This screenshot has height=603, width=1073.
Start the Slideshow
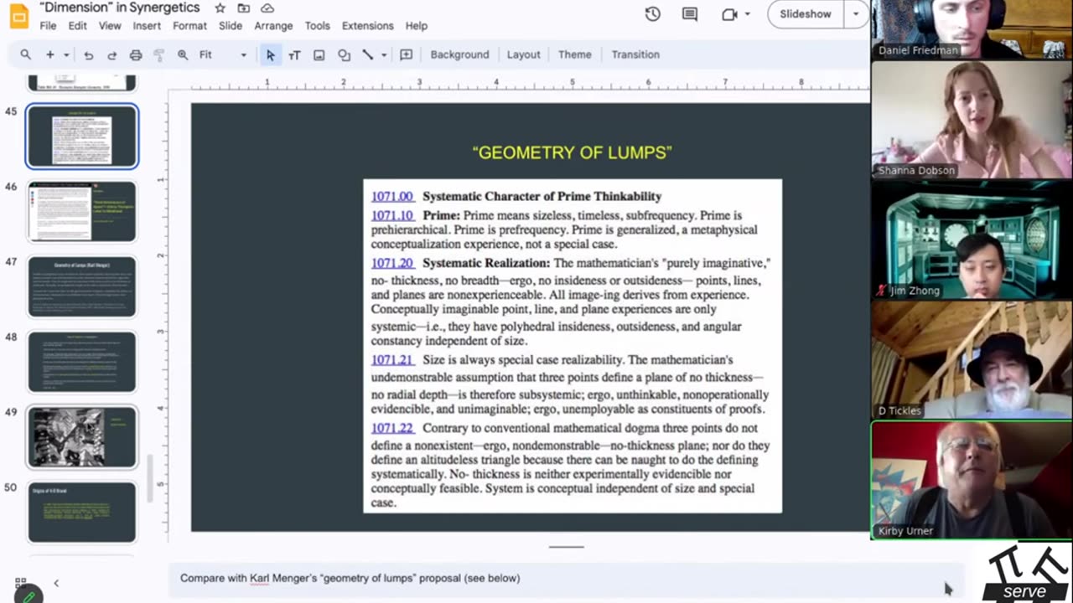pos(805,14)
